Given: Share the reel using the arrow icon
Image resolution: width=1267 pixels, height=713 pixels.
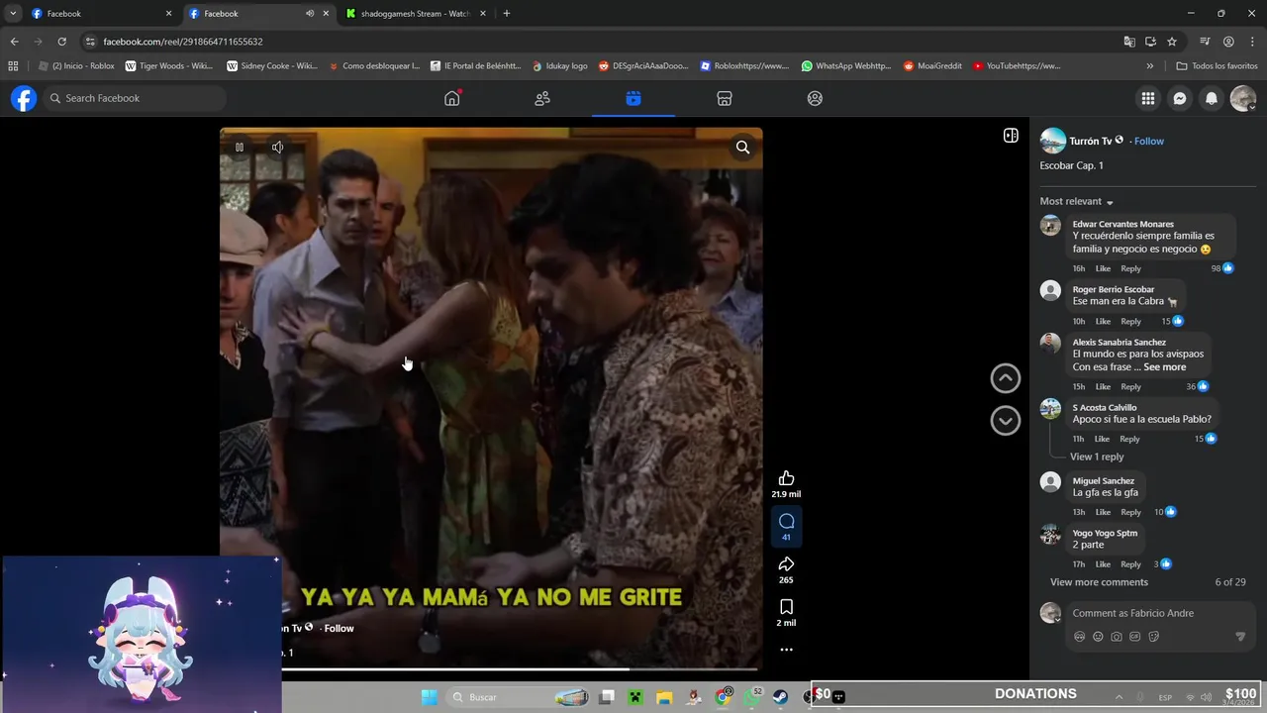Looking at the screenshot, I should point(786,564).
